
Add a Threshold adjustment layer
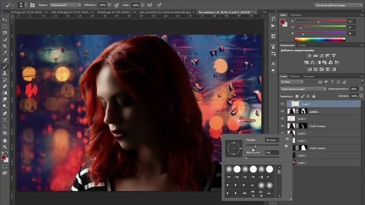[x=322, y=69]
